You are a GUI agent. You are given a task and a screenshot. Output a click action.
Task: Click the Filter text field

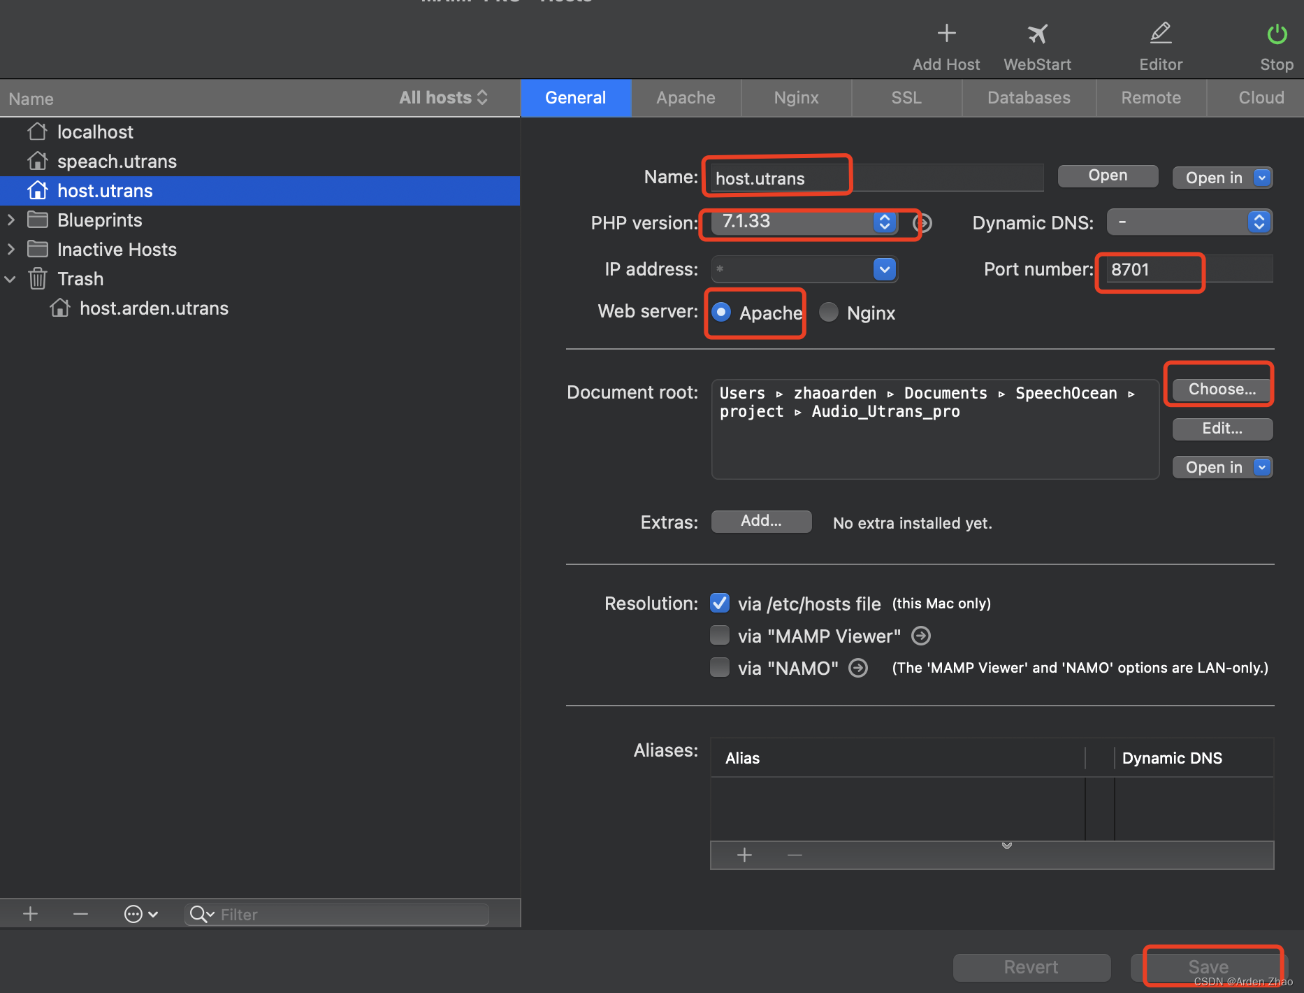pyautogui.click(x=336, y=914)
